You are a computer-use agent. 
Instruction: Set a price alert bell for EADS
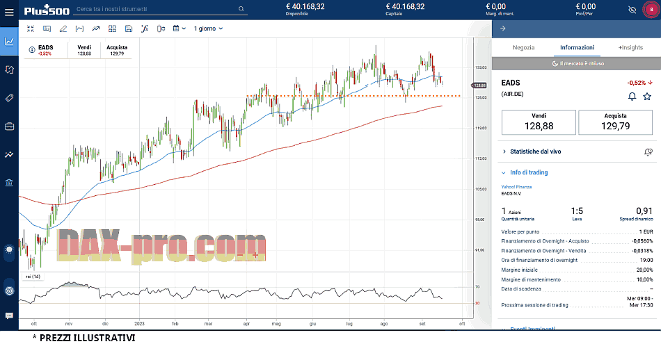632,97
